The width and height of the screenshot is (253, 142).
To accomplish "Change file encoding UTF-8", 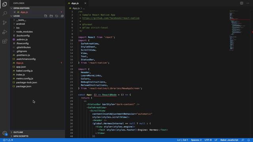I will pyautogui.click(x=208, y=140).
